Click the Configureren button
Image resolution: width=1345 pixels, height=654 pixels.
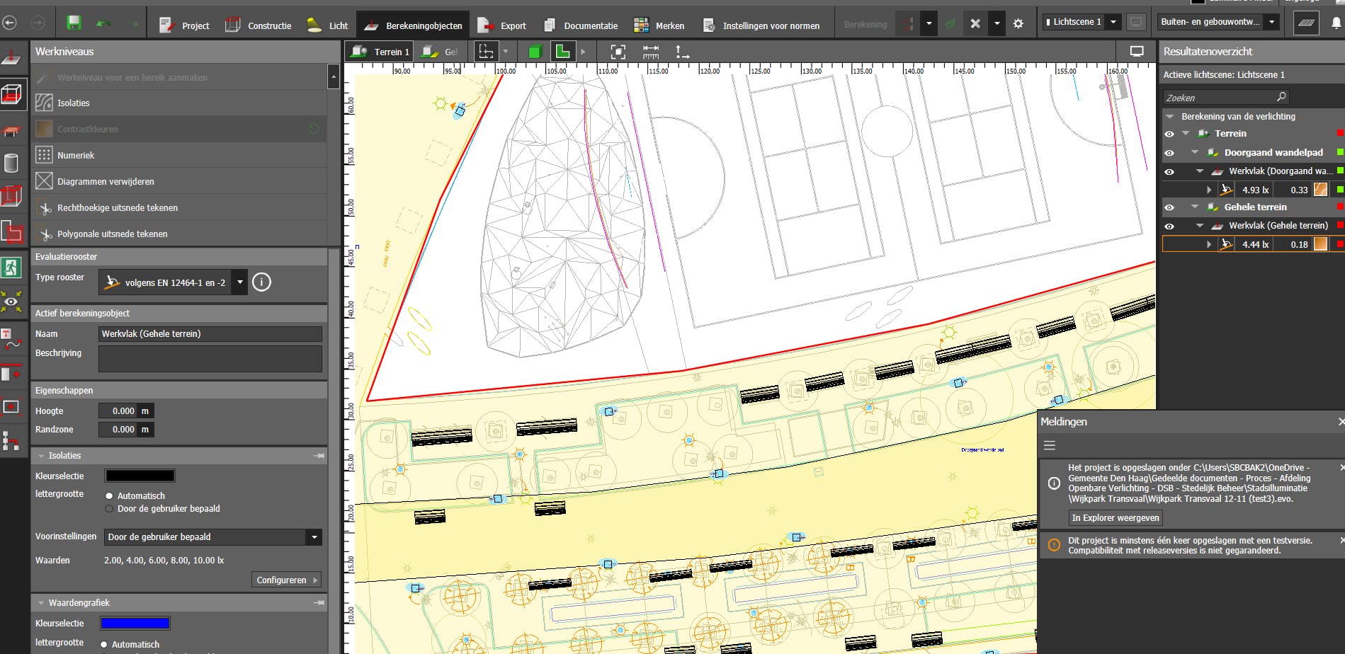click(x=286, y=580)
